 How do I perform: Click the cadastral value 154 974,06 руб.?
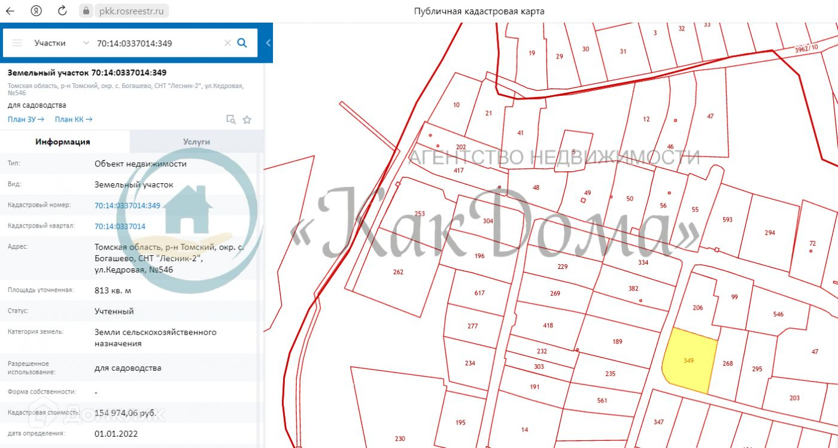point(126,413)
